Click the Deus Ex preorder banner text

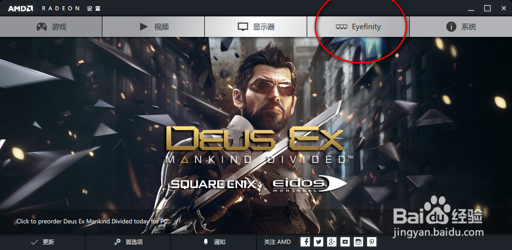click(x=92, y=222)
